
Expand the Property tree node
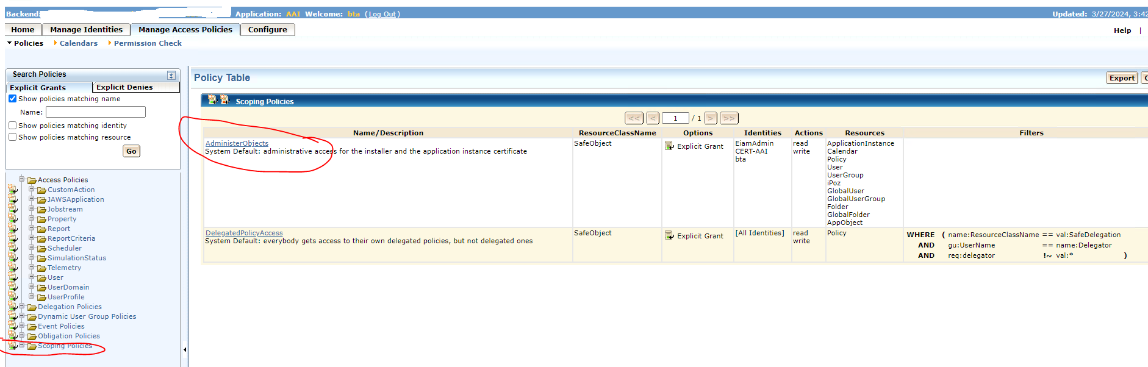[x=32, y=218]
